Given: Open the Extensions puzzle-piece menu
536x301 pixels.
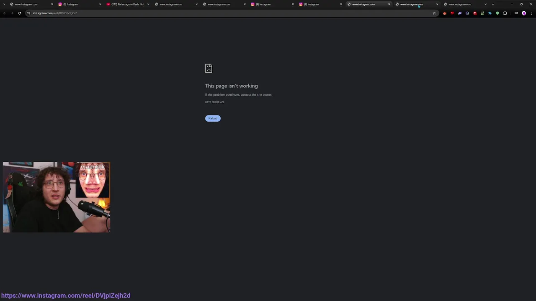Looking at the screenshot, I should point(505,13).
